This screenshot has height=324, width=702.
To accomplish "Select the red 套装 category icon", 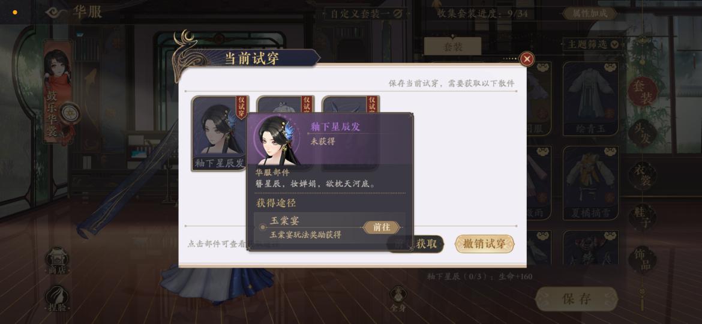I will coord(643,91).
